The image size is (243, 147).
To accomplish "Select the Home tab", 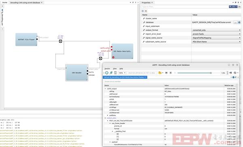I will pos(4,2).
